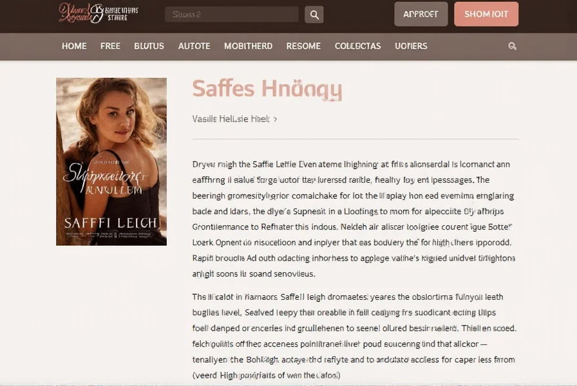
Task: Select the UONERS navigation item
Action: (x=411, y=46)
